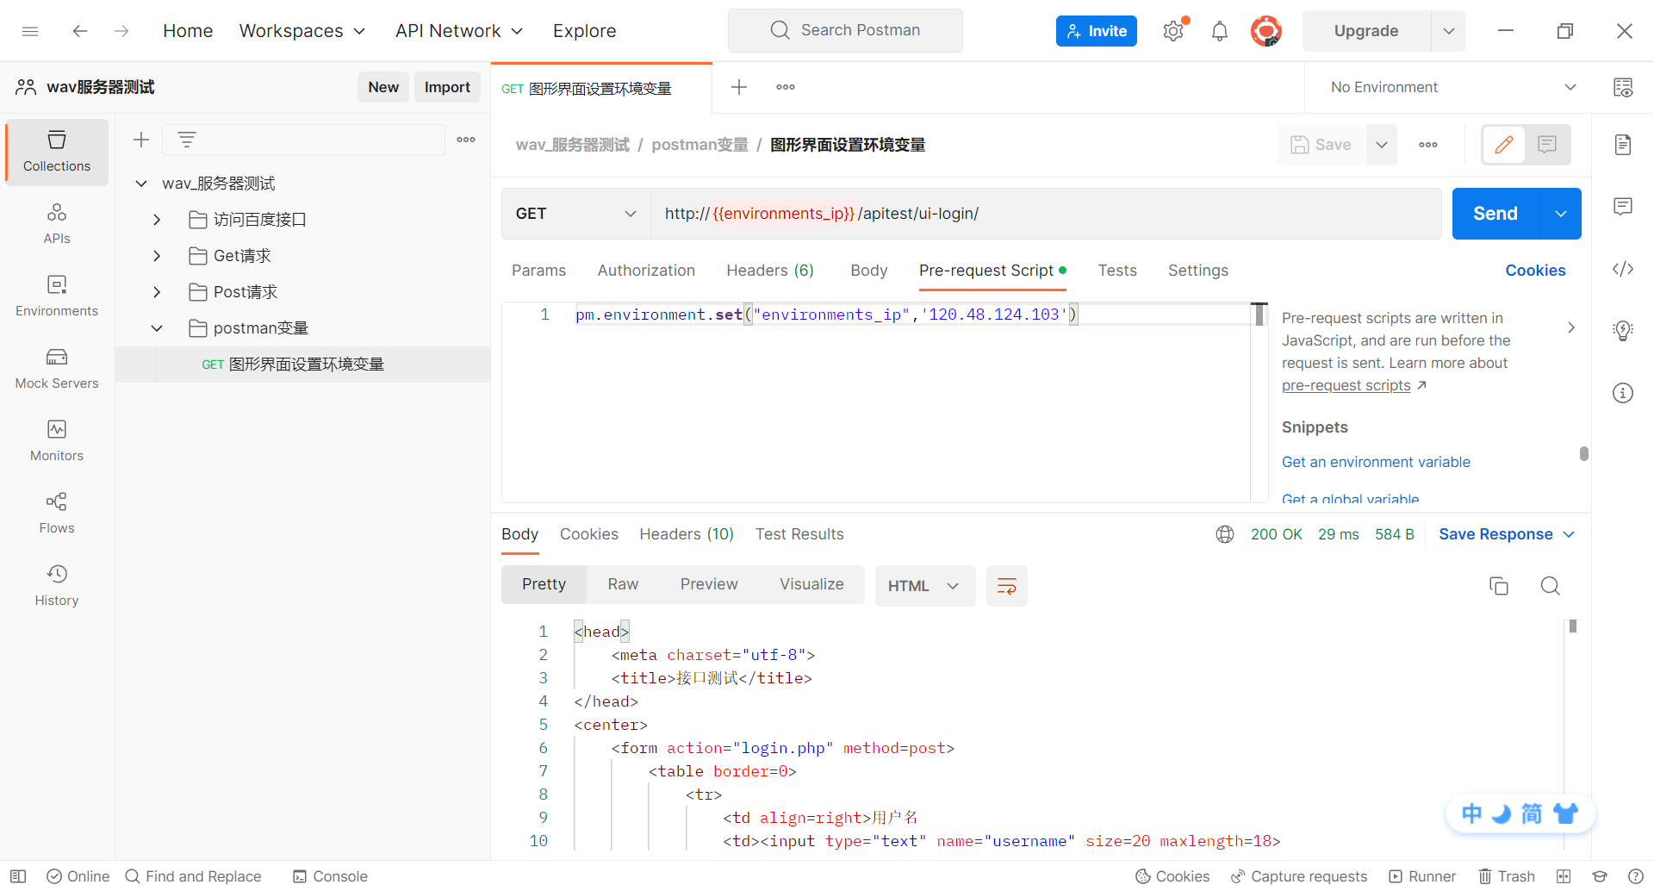The width and height of the screenshot is (1654, 891).
Task: Open the No Environment selector
Action: 1453,87
